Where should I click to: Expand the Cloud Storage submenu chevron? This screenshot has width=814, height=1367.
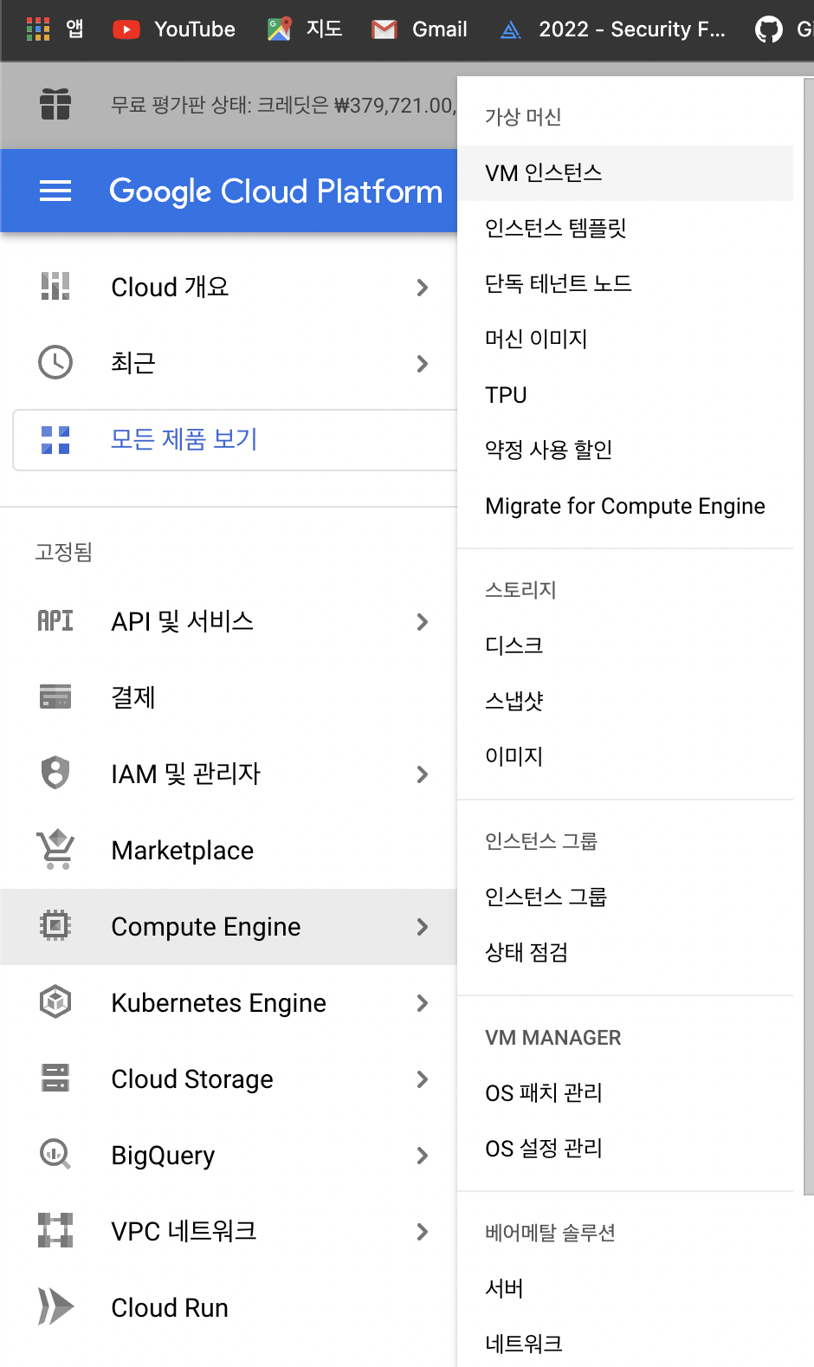[x=423, y=1079]
